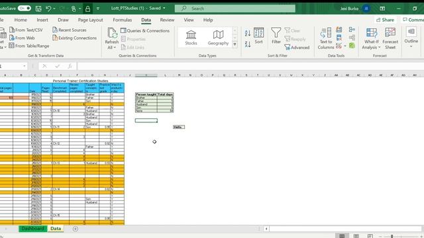Open Ribbon Display Options icon
This screenshot has height=238, width=424.
382,9
